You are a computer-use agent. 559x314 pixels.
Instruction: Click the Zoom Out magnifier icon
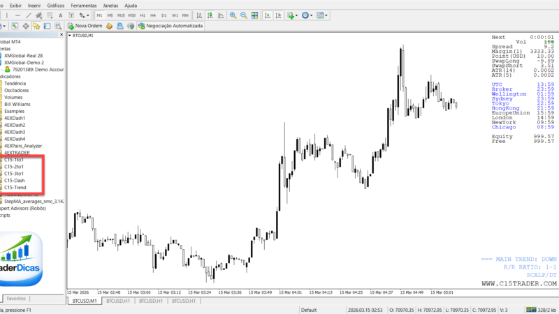[x=242, y=15]
